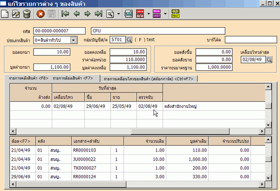This screenshot has width=280, height=191.
Task: Open the search magnifier toolbar dropdown arrow
Action: [x=118, y=14]
